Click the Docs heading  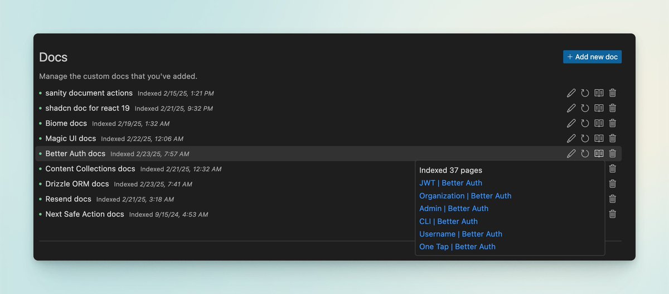click(x=54, y=57)
